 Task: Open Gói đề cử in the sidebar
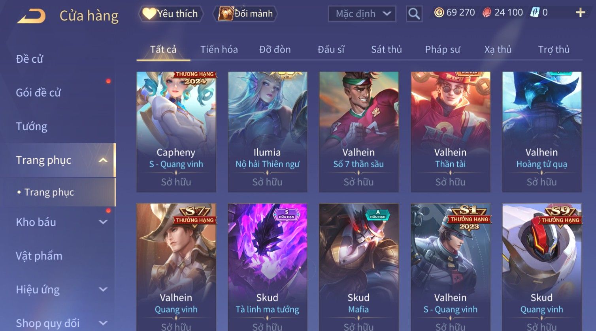click(38, 93)
